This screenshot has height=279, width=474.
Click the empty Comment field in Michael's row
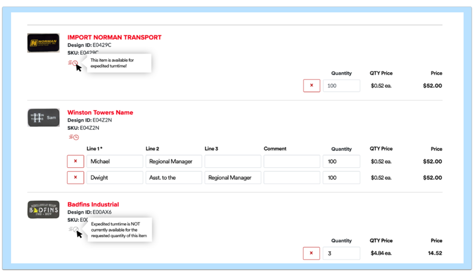pos(292,161)
